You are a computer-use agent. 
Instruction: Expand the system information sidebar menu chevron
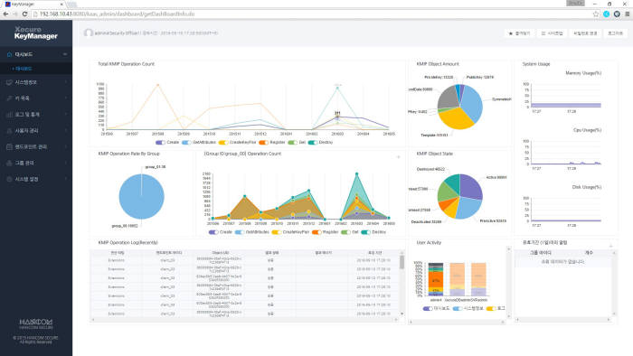pos(65,82)
